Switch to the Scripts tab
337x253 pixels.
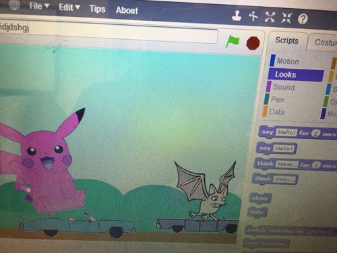[x=287, y=40]
